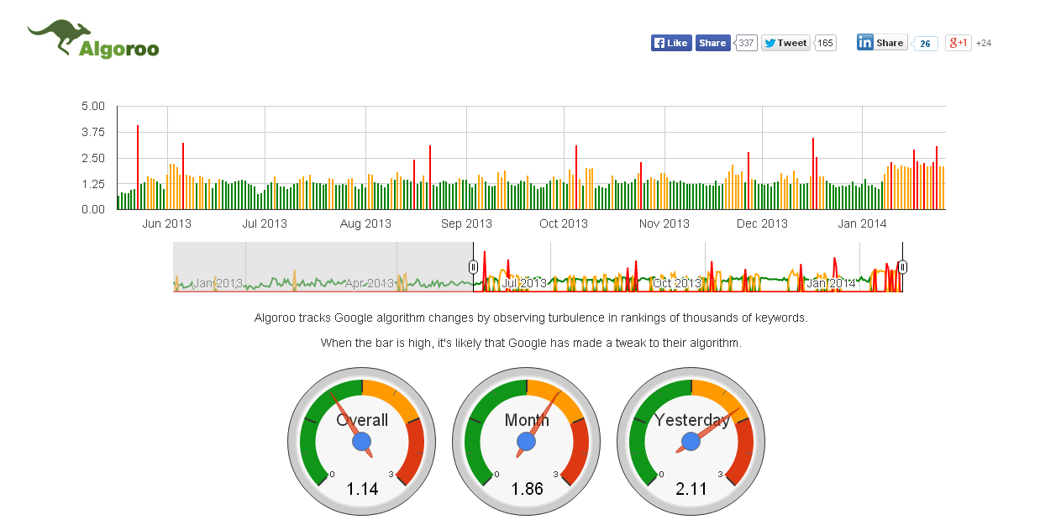Click the Facebook Like button
This screenshot has height=520, width=1061.
[x=671, y=43]
